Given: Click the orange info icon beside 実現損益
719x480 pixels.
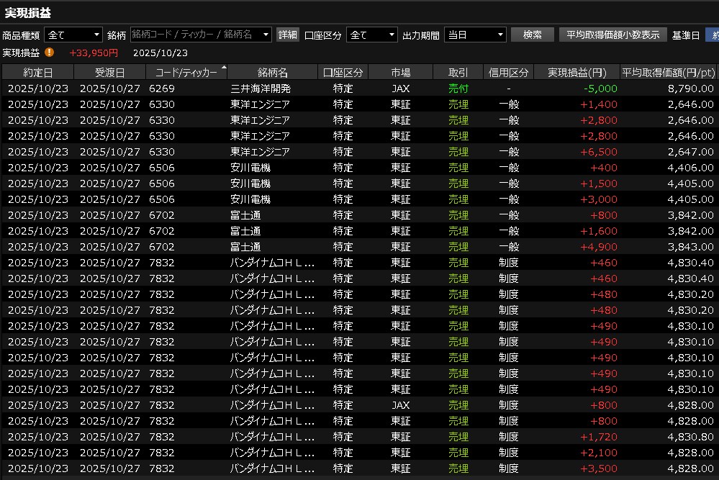Looking at the screenshot, I should pos(49,52).
